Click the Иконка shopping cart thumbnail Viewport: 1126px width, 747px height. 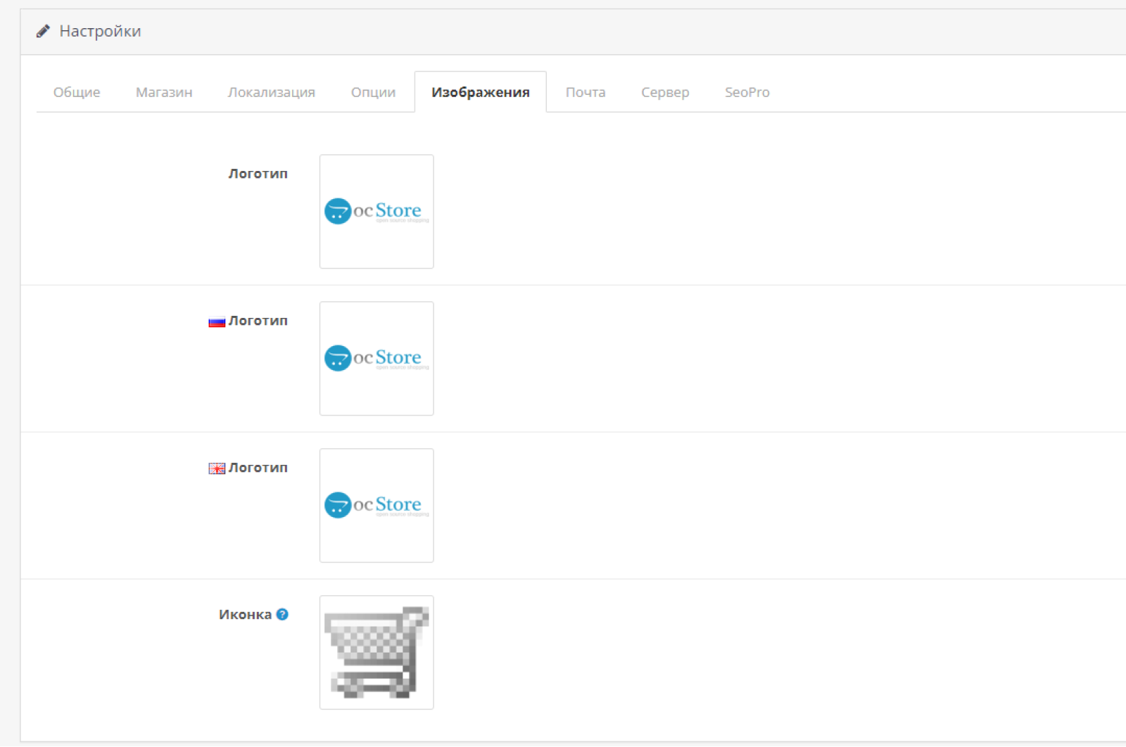(377, 653)
